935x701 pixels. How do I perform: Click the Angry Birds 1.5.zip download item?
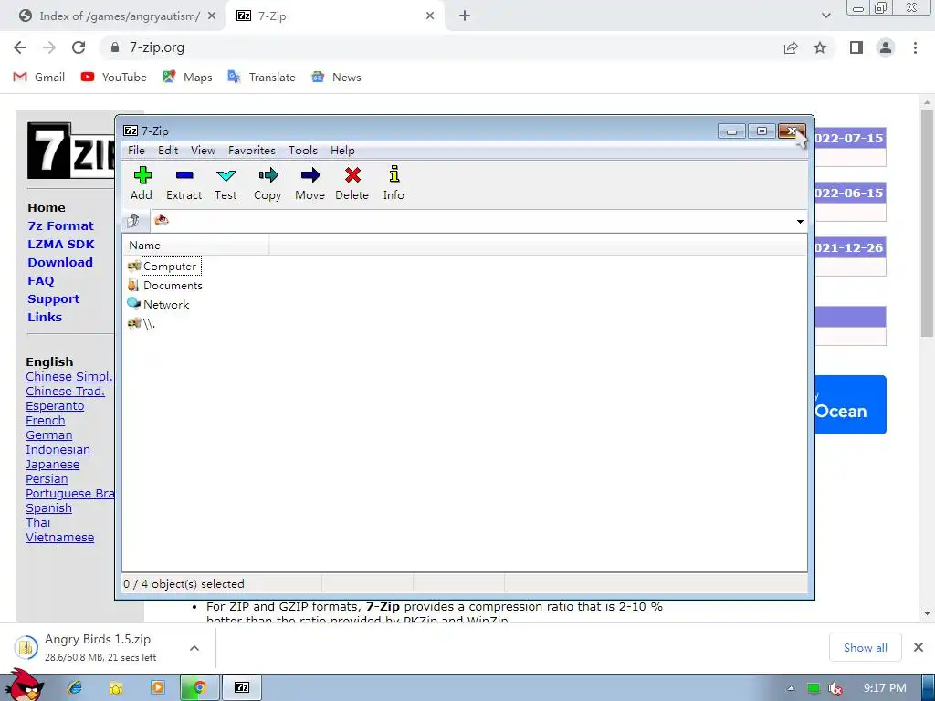(x=99, y=647)
